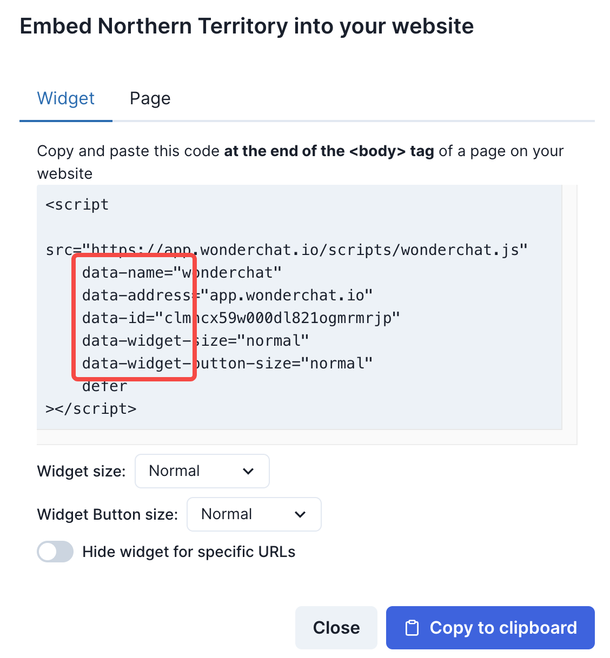Click the opening script tag line

tap(77, 204)
